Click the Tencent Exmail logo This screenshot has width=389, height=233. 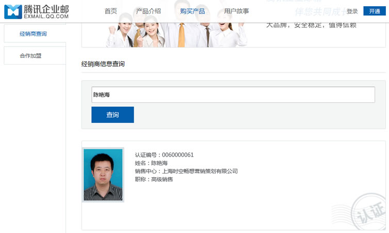tap(37, 12)
